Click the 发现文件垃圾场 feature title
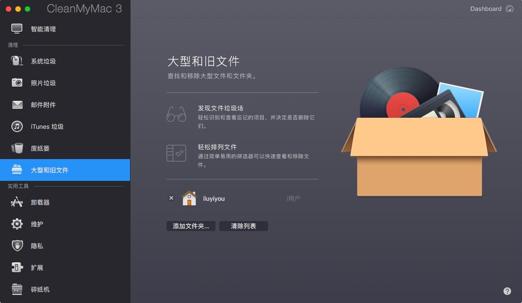 coord(220,108)
